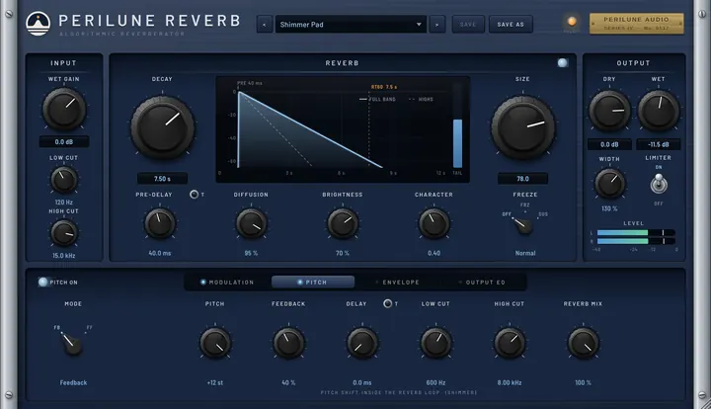This screenshot has height=409, width=711.
Task: Click the input Low Cut knob
Action: (x=64, y=180)
